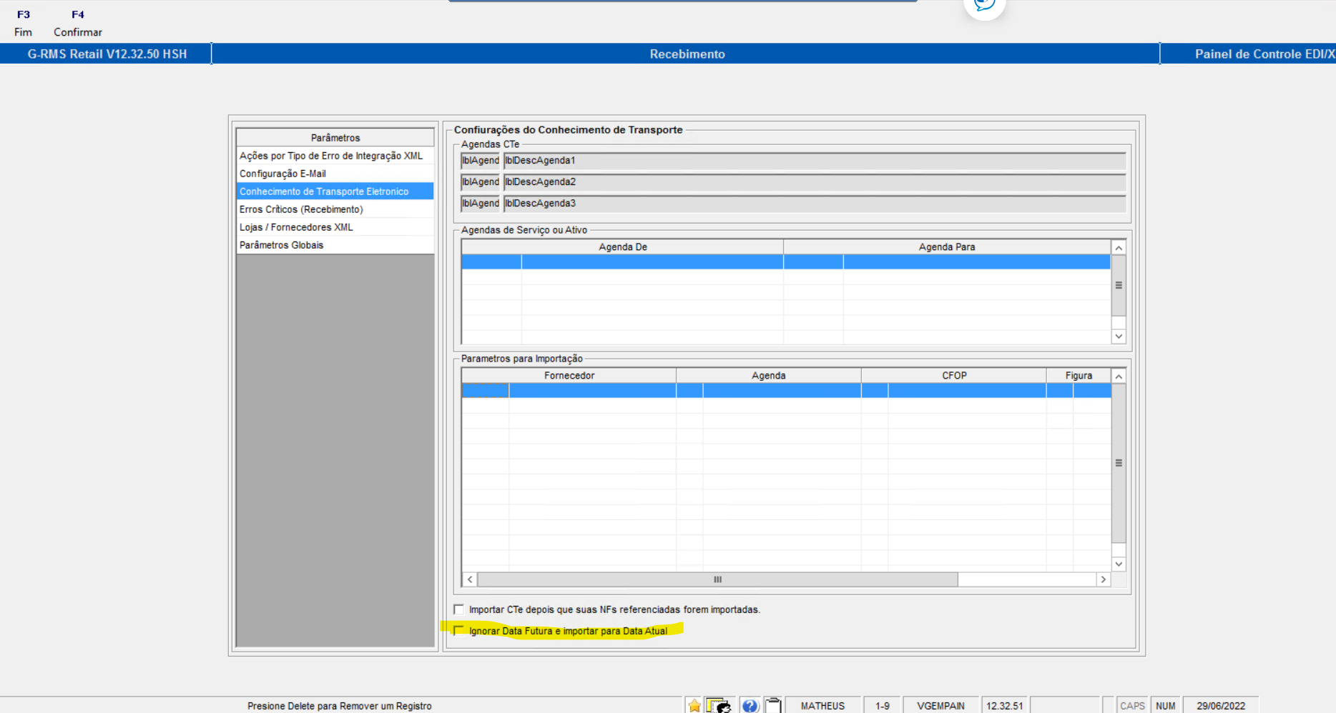The height and width of the screenshot is (713, 1336).
Task: Open the chat bubble icon at top
Action: tap(984, 7)
